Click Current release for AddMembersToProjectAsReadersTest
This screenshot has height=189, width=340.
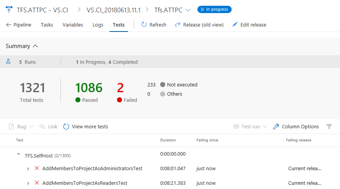click(305, 183)
